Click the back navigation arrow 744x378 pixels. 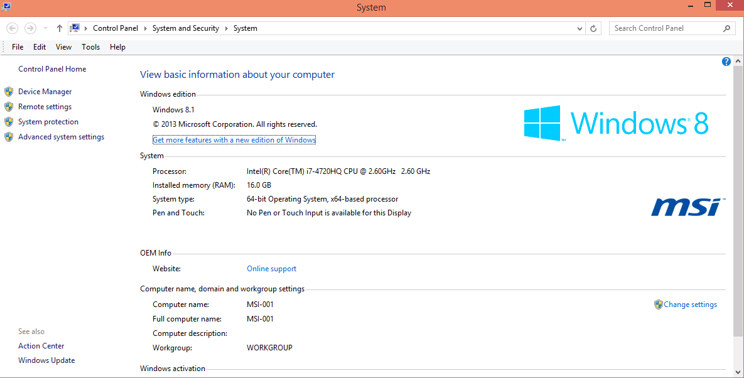(13, 28)
